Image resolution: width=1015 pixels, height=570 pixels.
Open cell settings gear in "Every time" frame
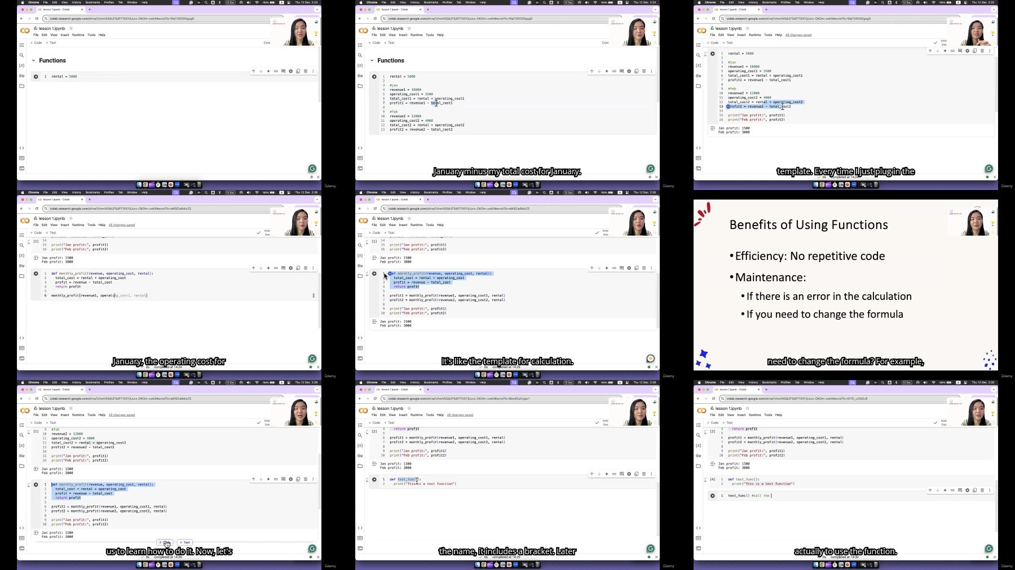967,51
